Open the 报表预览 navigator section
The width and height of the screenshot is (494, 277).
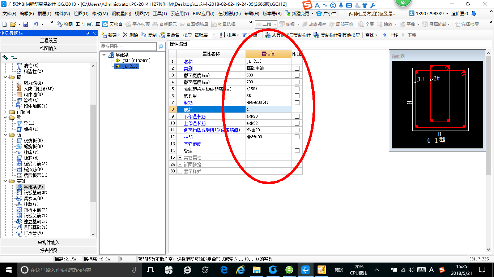[49, 250]
